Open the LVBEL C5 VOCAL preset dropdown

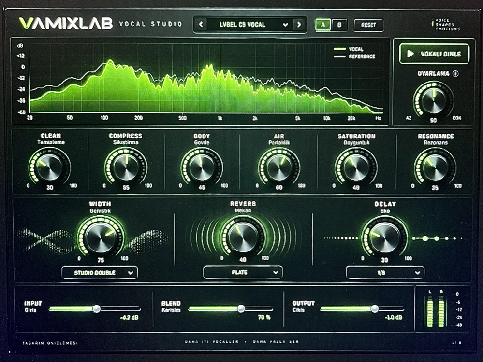[x=250, y=24]
